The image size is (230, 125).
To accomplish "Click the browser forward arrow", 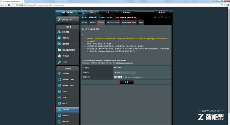I will tap(5, 5).
